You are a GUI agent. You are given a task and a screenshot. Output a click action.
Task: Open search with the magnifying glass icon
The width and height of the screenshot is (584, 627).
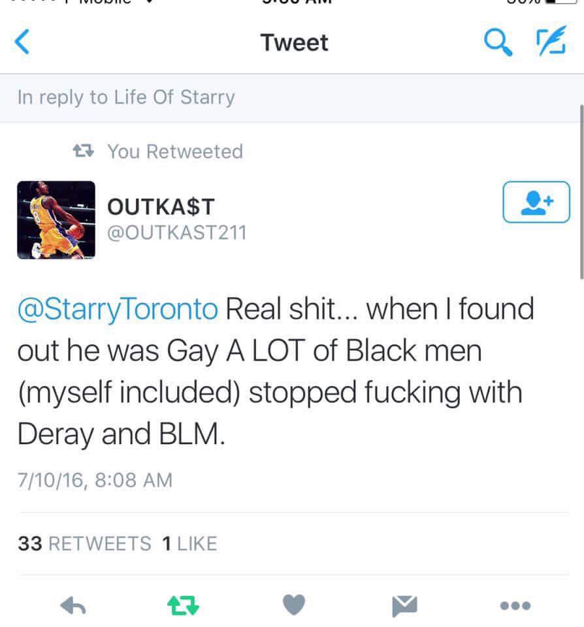pyautogui.click(x=498, y=43)
